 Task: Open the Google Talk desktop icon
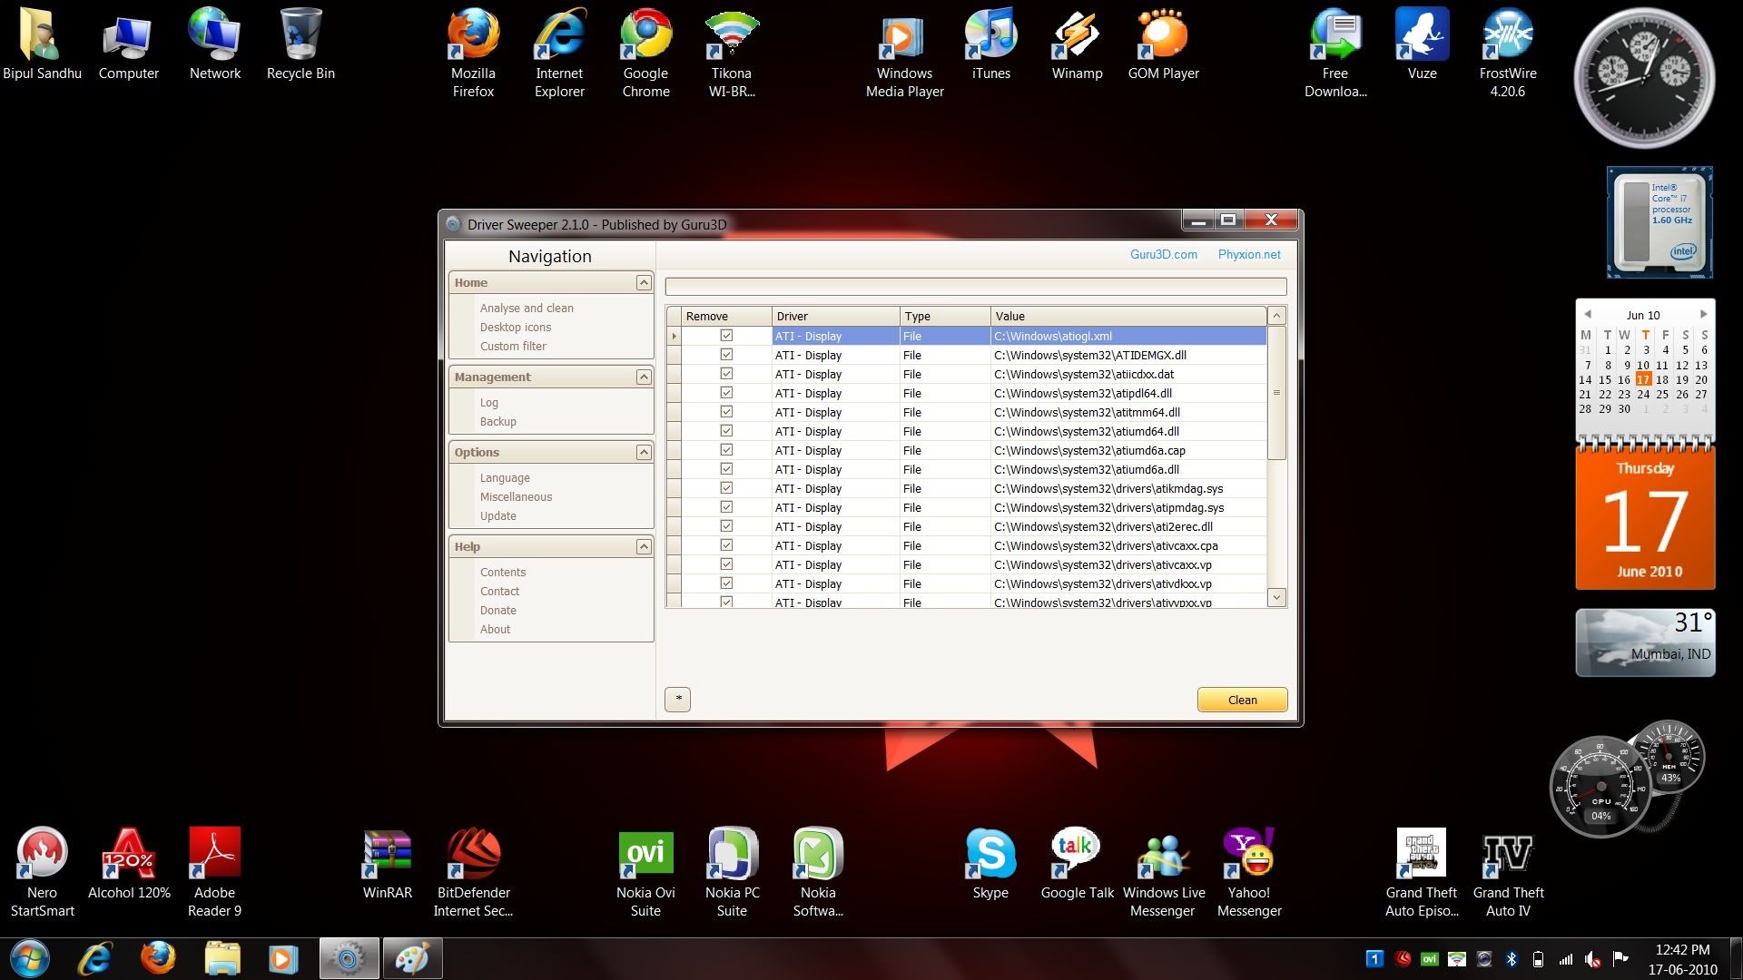point(1077,864)
